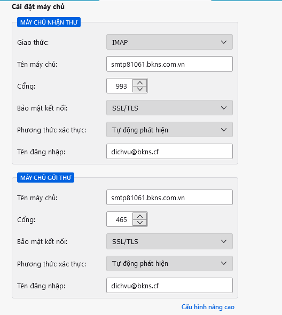282x315 pixels.
Task: Increase the incoming server port 993
Action: tap(140, 83)
